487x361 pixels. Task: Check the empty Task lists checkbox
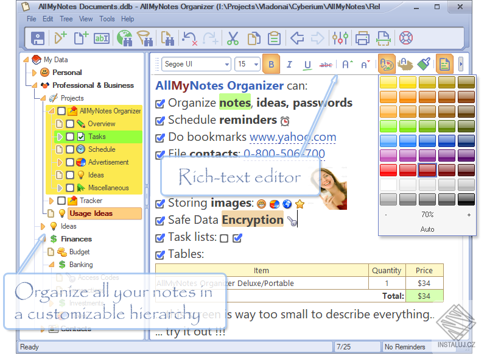(x=224, y=238)
